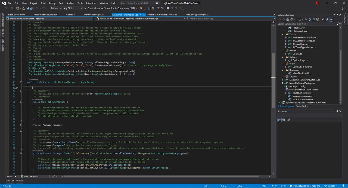The width and height of the screenshot is (348, 188).
Task: Open the Debug menu
Action: click(x=52, y=3)
